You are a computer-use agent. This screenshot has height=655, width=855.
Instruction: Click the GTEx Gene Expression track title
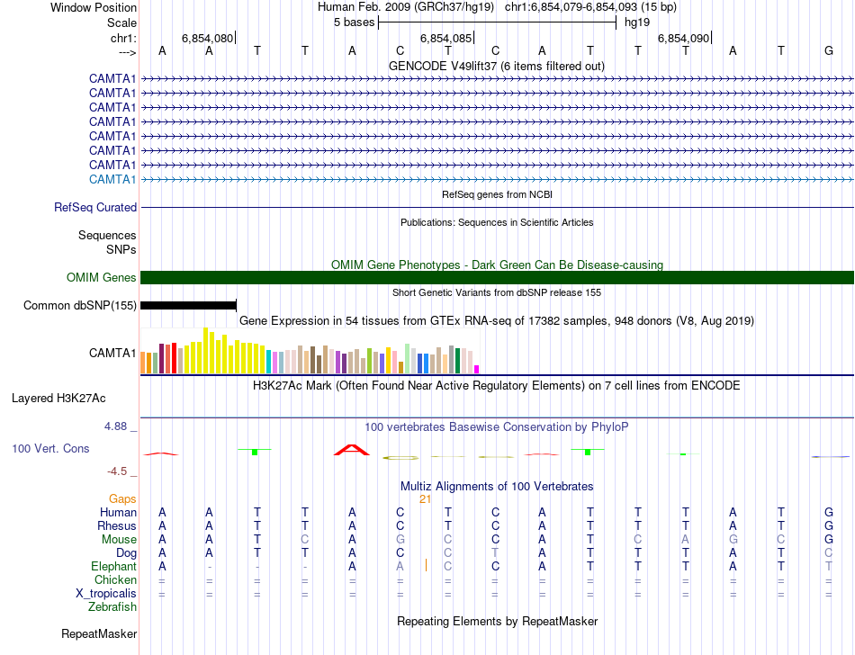pos(497,320)
